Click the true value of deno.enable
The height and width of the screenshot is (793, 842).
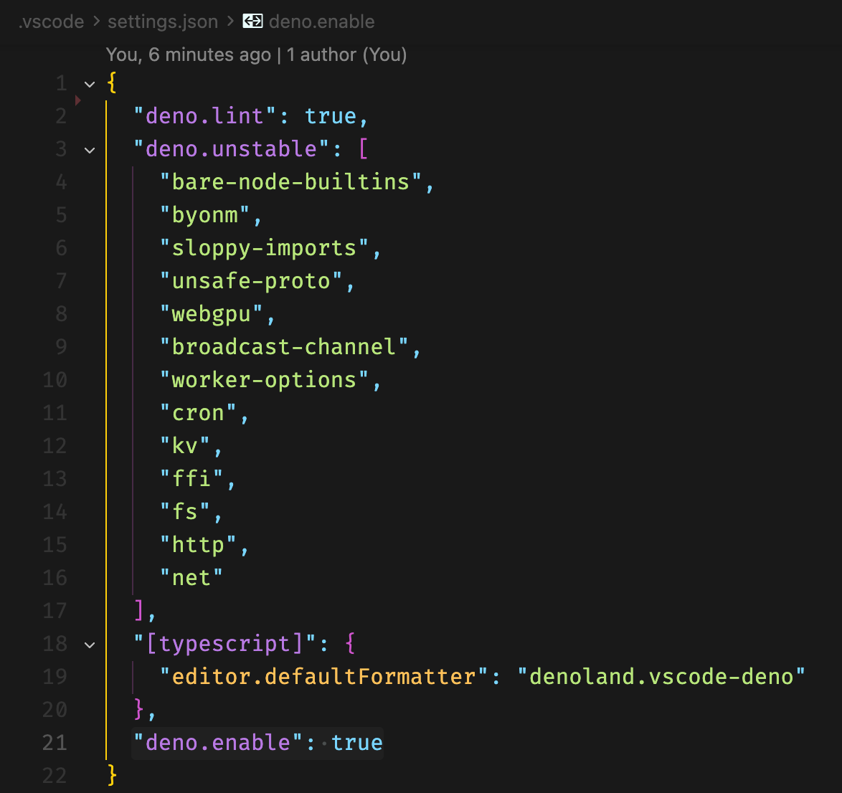pos(356,743)
